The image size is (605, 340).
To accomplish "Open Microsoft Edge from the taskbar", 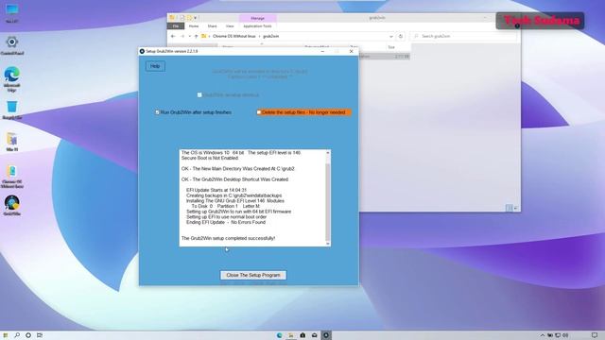I will 280,335.
